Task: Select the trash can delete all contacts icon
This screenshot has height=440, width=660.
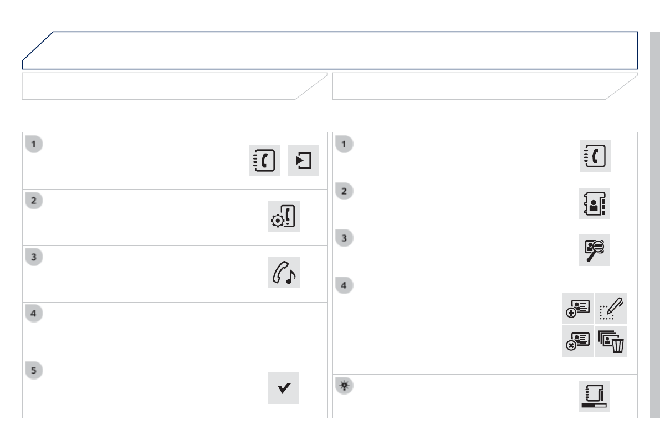Action: (611, 341)
